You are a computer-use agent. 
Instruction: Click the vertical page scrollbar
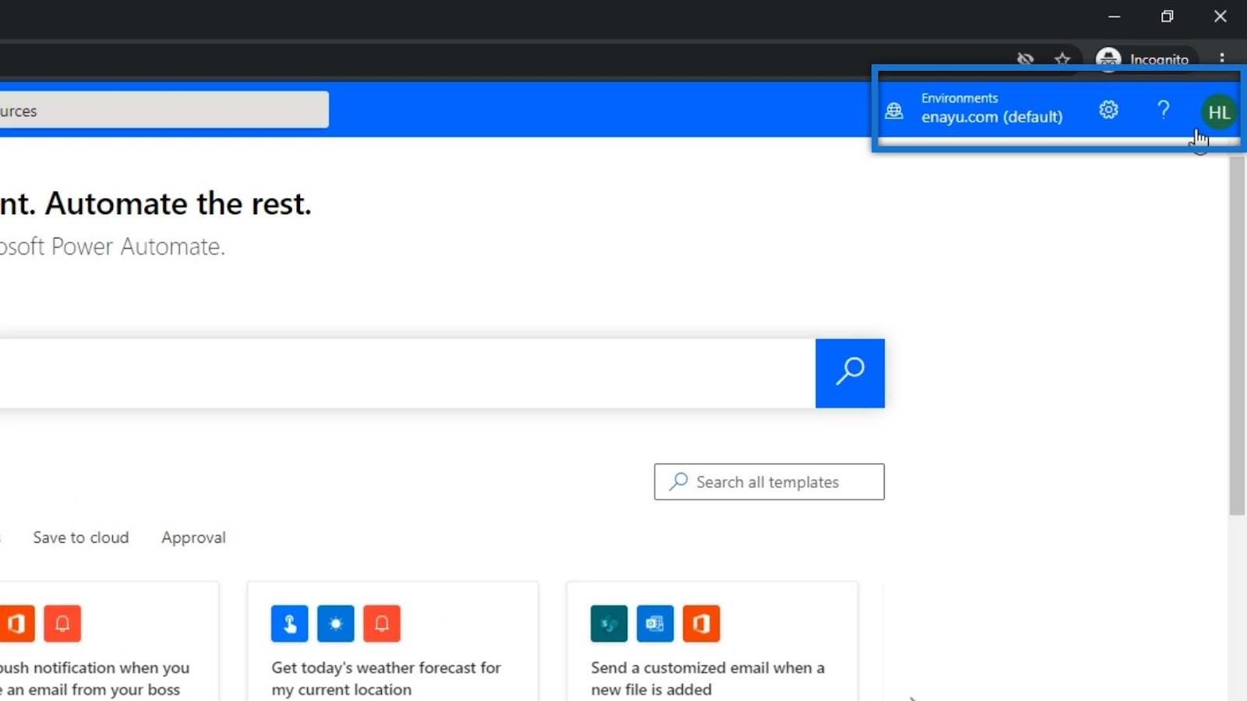[x=1237, y=336]
